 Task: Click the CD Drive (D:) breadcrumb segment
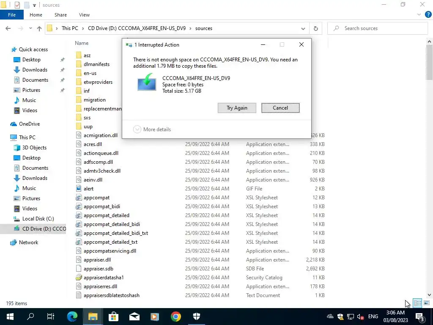point(137,28)
